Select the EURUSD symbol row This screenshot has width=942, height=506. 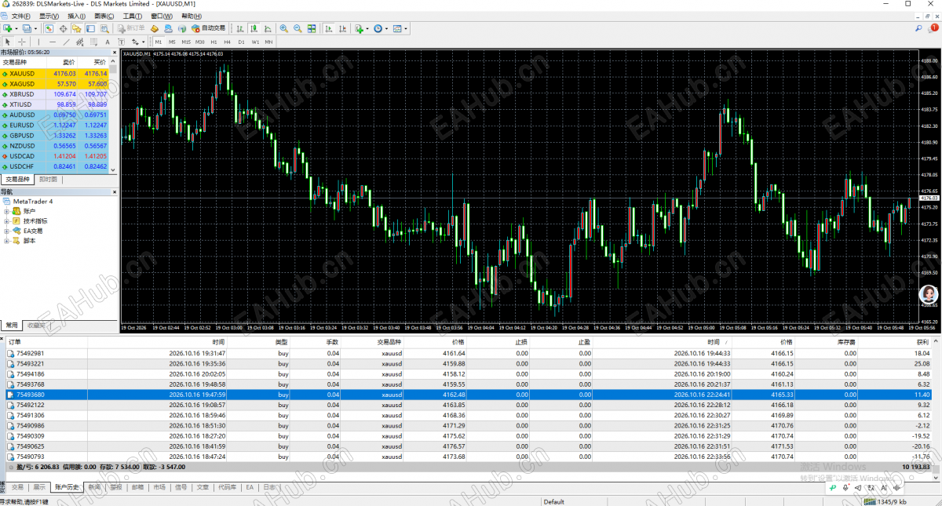pos(55,126)
